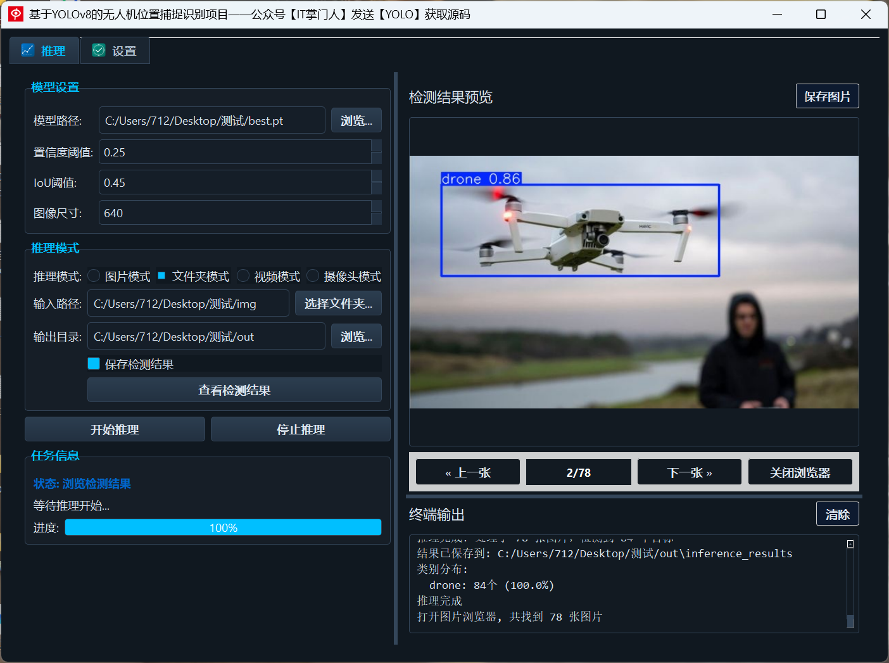Click the terminal output scrollbar

[850, 621]
